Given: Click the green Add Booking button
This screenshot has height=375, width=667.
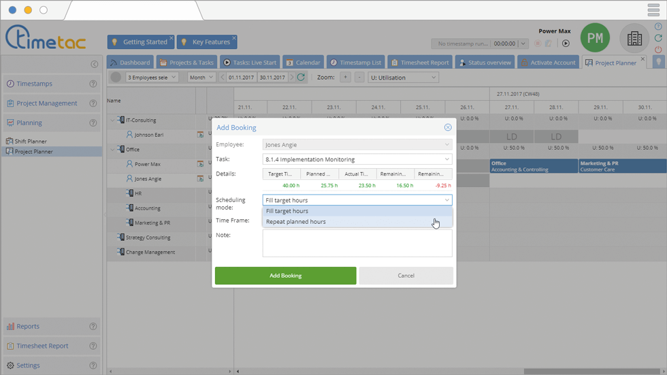Looking at the screenshot, I should [x=285, y=276].
